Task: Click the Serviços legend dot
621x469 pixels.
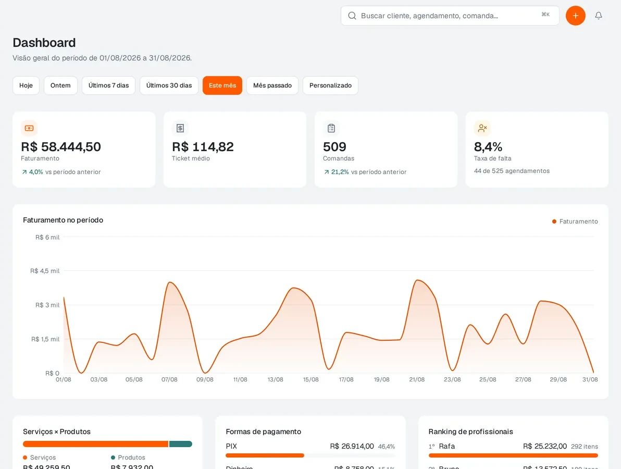Action: click(x=25, y=458)
